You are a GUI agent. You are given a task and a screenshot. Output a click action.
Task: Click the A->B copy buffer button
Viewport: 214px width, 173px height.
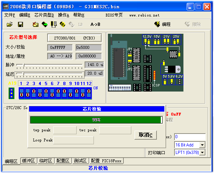95,24
